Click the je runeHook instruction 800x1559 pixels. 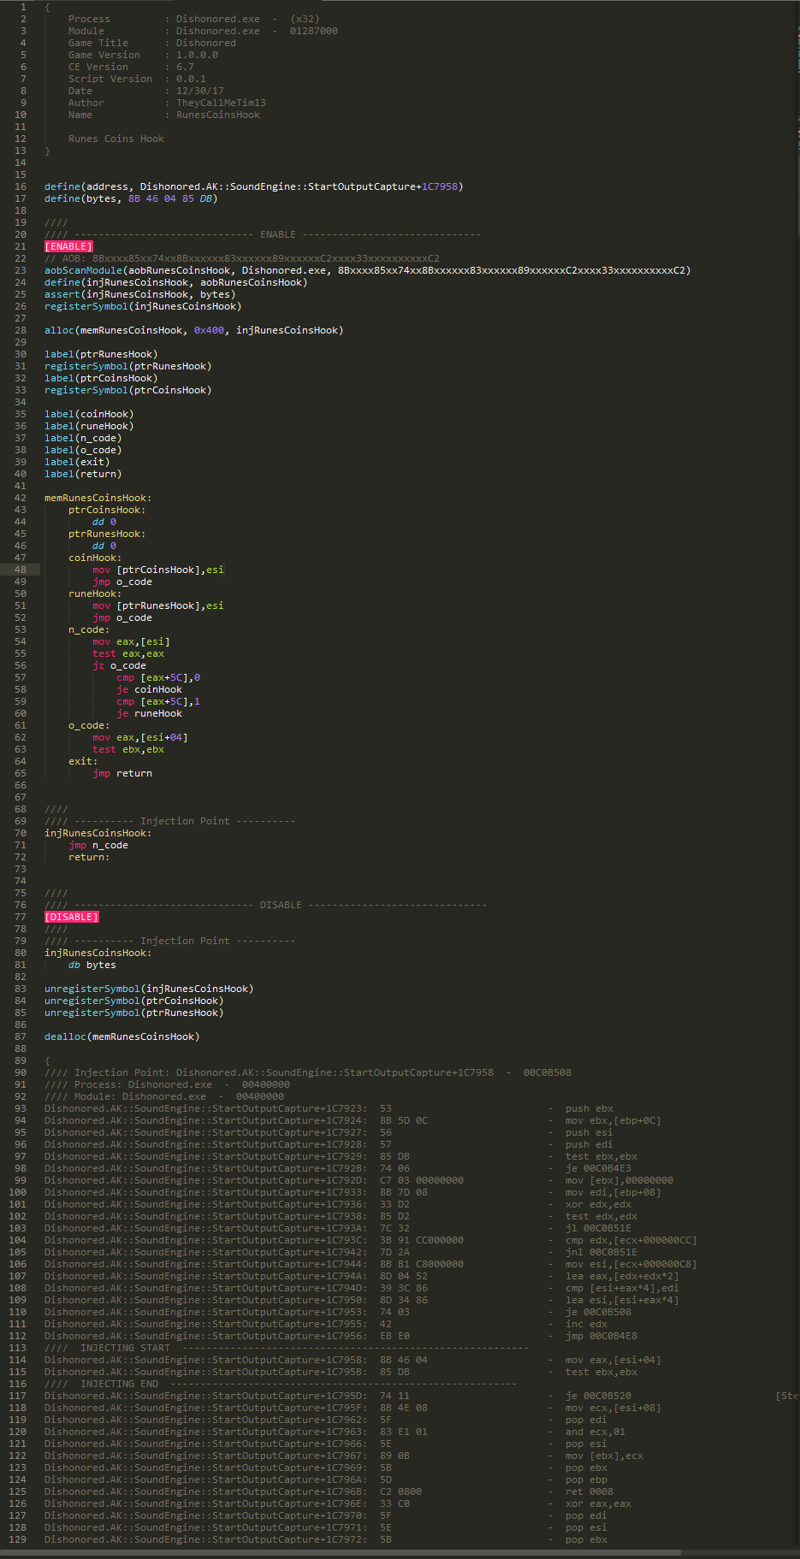coord(149,713)
